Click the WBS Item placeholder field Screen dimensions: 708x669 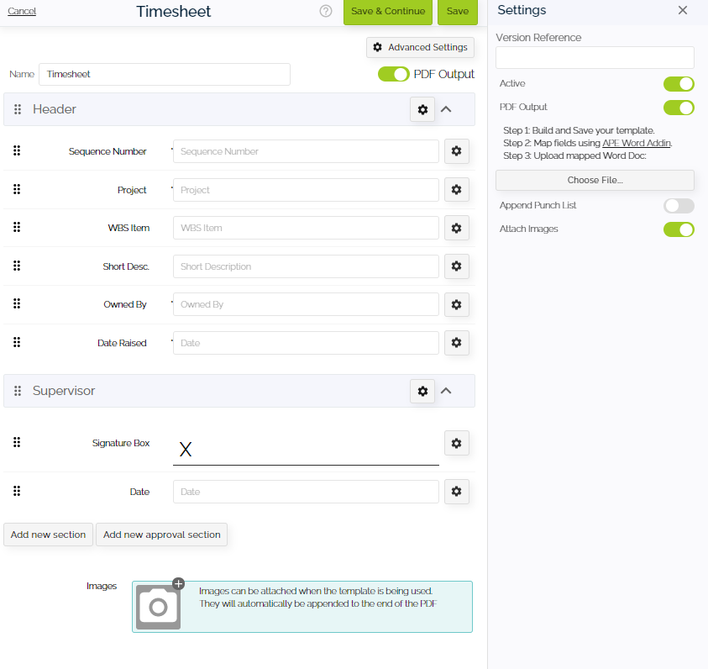click(306, 228)
